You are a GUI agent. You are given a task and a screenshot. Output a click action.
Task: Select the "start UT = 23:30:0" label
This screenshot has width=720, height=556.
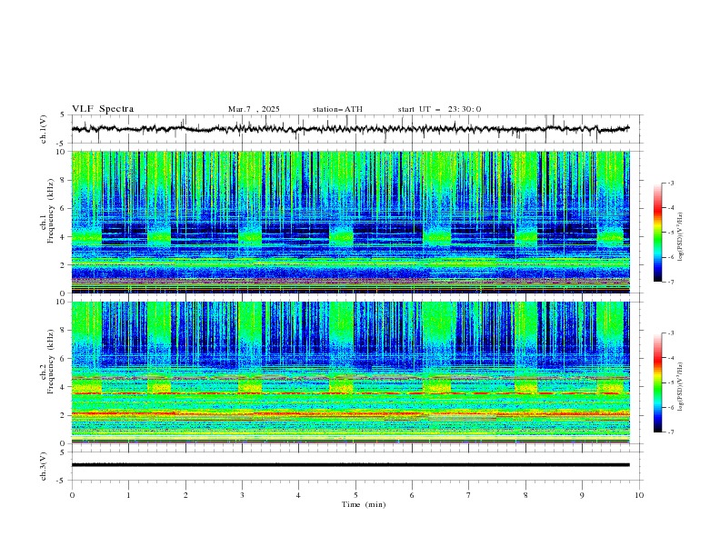point(439,109)
